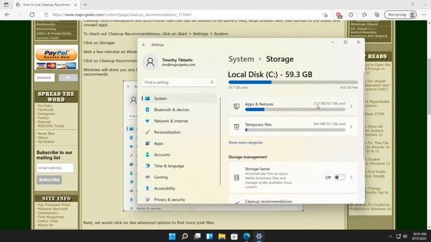The height and width of the screenshot is (242, 431).
Task: Switch to Edge via taskbar icon
Action: click(246, 236)
